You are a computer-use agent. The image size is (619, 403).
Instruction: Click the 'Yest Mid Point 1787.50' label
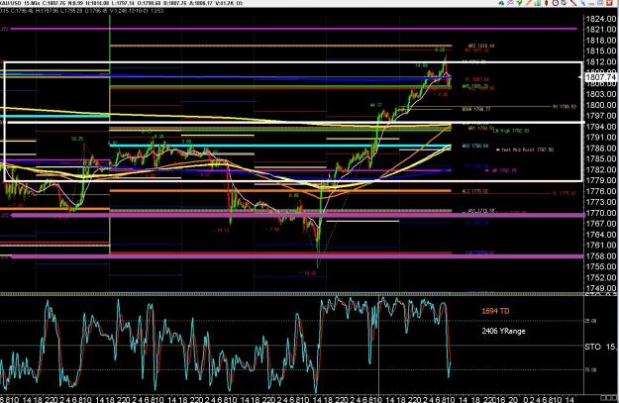point(527,150)
